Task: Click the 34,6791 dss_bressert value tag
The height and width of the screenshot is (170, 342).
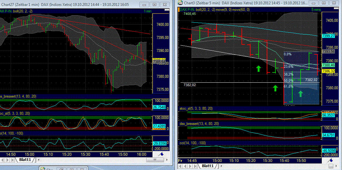Action: (x=328, y=135)
